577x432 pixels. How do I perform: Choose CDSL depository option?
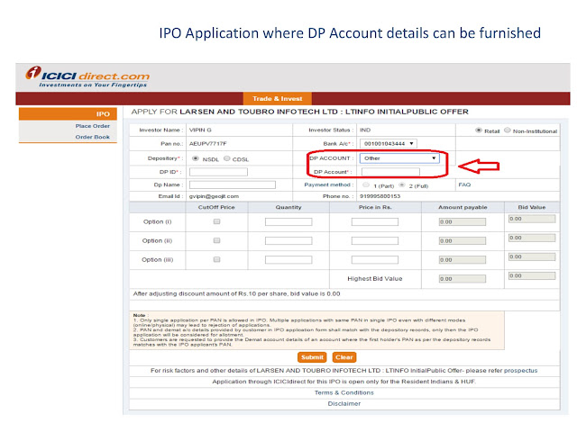[226, 158]
